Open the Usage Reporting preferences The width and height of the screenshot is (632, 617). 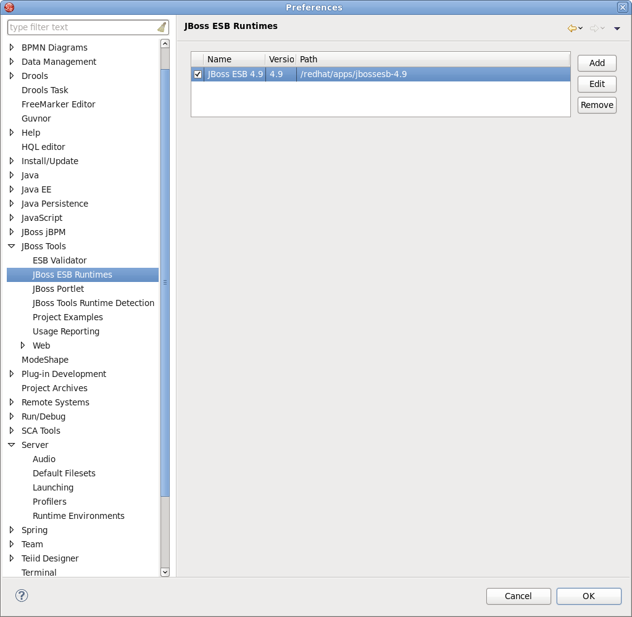[x=66, y=331]
